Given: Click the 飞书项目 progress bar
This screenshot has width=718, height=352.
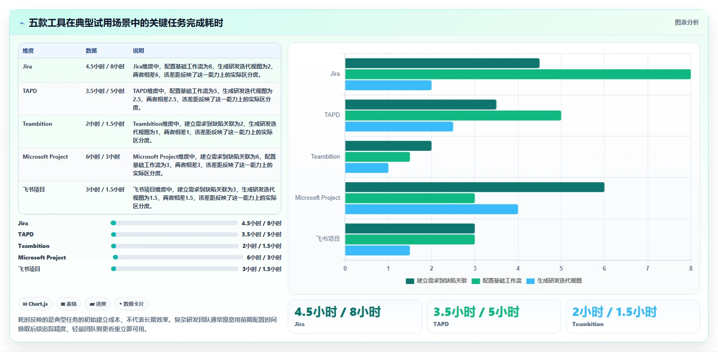Looking at the screenshot, I should coord(175,269).
